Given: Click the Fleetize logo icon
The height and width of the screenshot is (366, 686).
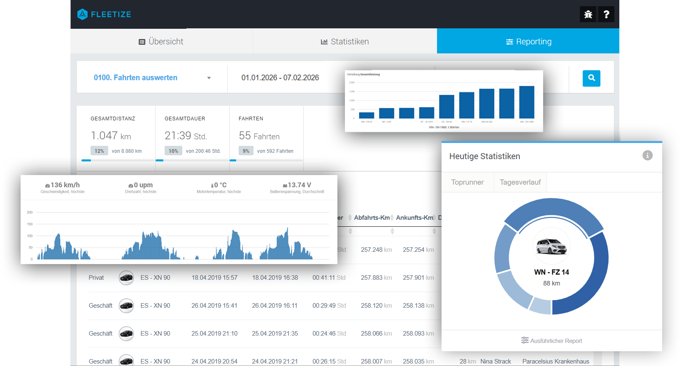Looking at the screenshot, I should [83, 14].
